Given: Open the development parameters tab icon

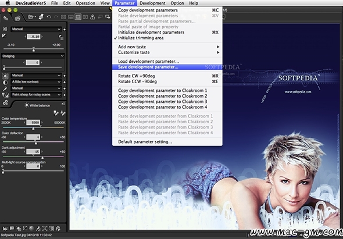Looking at the screenshot, I should tap(6, 18).
